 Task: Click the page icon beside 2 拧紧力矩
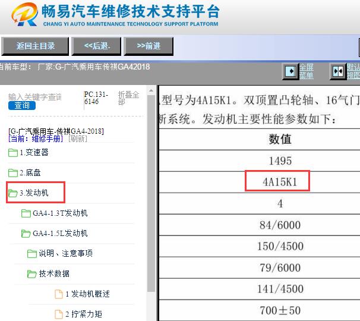59,314
